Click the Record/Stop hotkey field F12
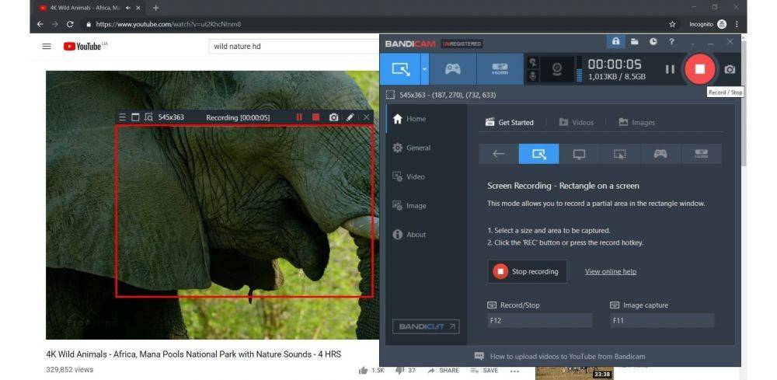This screenshot has height=380, width=777. (x=540, y=320)
